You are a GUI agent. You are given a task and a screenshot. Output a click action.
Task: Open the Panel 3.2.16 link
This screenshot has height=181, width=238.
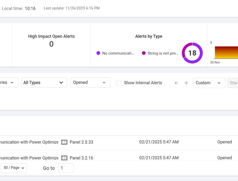pyautogui.click(x=81, y=158)
